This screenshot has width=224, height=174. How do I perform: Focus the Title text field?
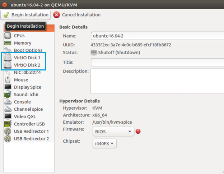(x=158, y=62)
